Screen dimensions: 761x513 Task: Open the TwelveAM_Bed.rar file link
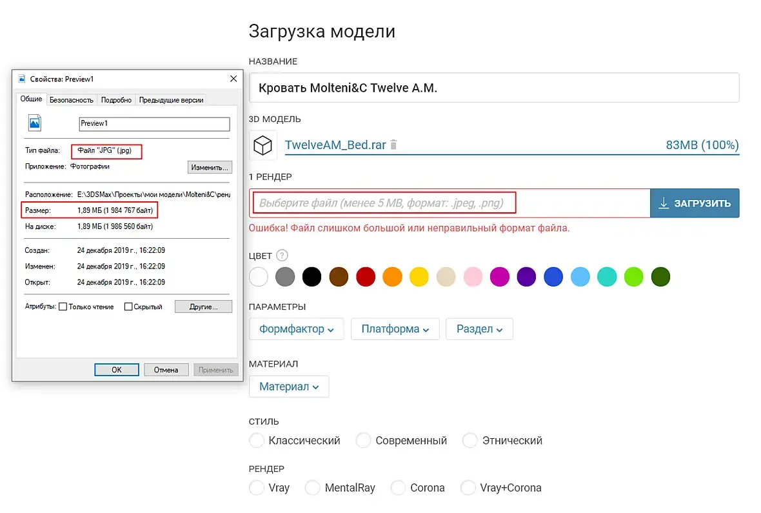click(x=335, y=145)
